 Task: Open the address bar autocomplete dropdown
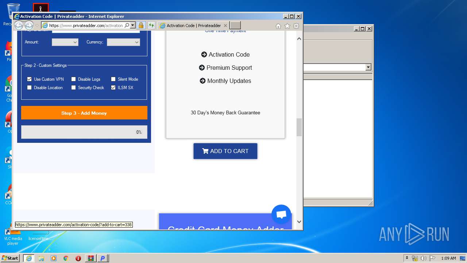coord(133,25)
